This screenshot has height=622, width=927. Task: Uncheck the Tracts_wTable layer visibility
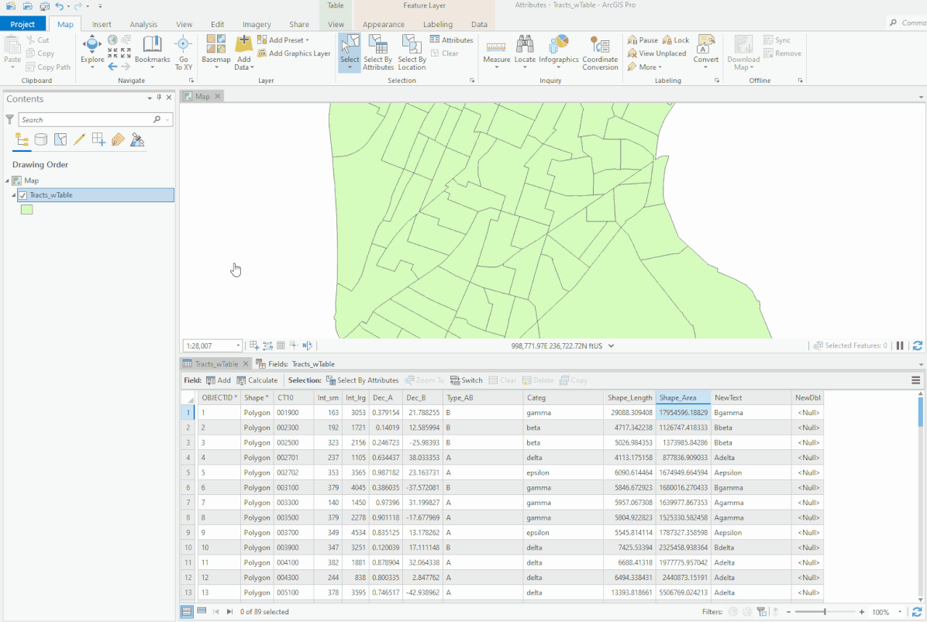pyautogui.click(x=22, y=195)
